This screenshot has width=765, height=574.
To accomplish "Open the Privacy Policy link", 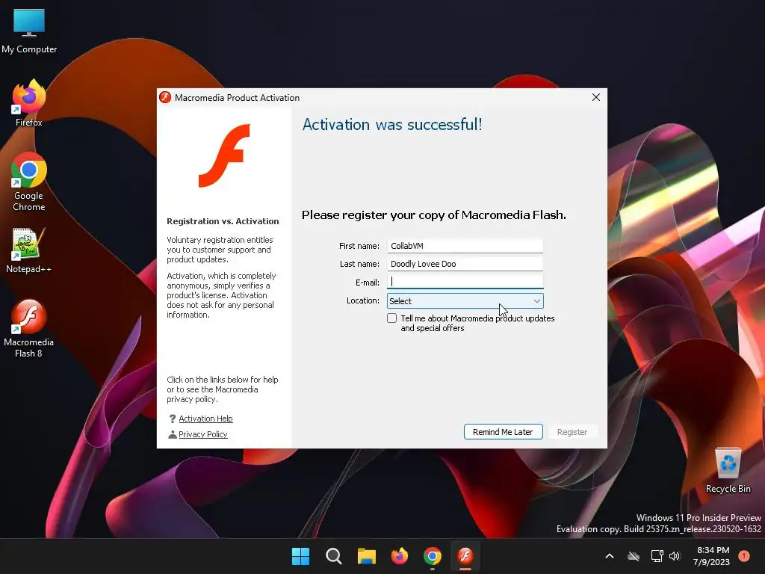I will [x=203, y=434].
